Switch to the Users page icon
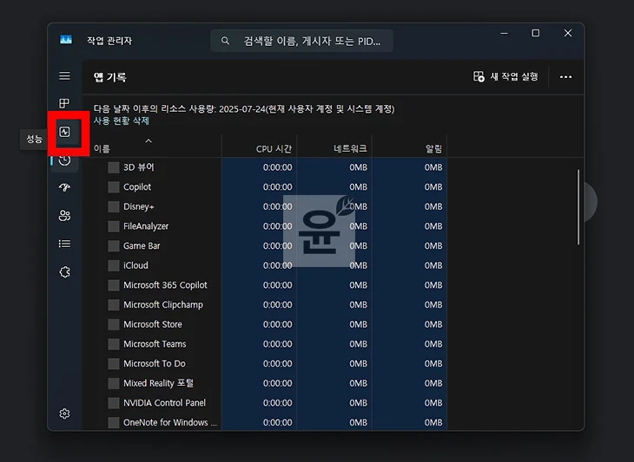Image resolution: width=634 pixels, height=462 pixels. click(x=64, y=216)
